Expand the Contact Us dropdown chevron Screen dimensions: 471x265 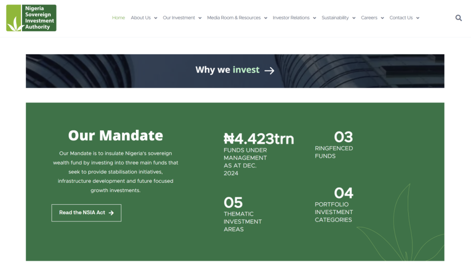click(x=418, y=18)
